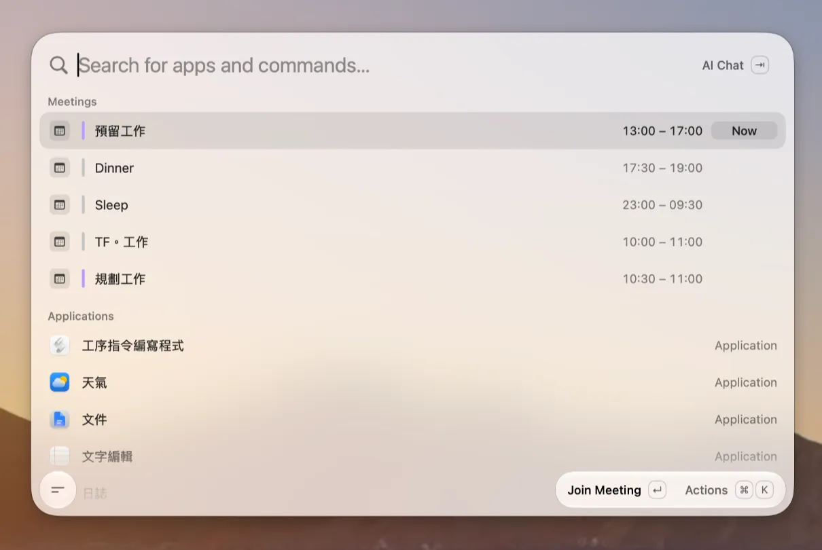Select the Dinner meeting title

tap(114, 168)
